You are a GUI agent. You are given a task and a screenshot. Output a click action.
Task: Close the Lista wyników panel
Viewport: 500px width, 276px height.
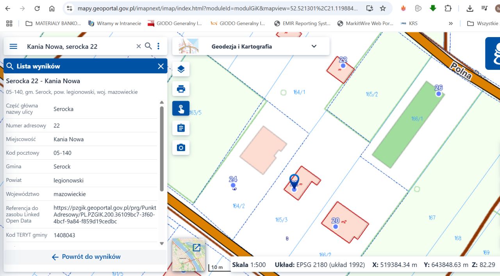[x=161, y=66]
